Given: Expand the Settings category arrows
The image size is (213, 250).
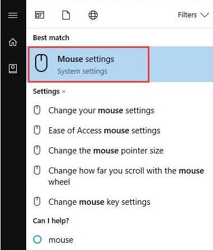Looking at the screenshot, I should (x=64, y=92).
